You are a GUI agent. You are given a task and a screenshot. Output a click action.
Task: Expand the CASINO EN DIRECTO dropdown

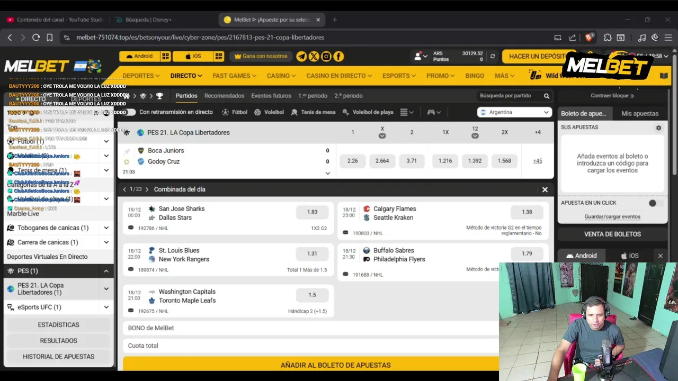340,76
